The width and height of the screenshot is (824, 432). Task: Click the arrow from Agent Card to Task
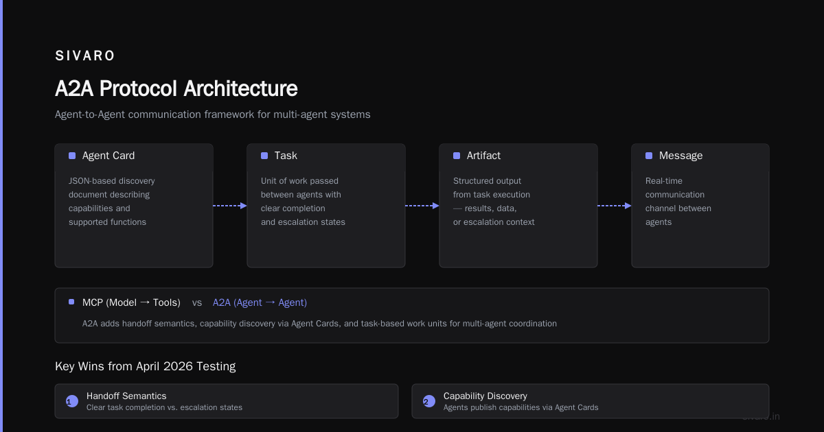point(230,206)
